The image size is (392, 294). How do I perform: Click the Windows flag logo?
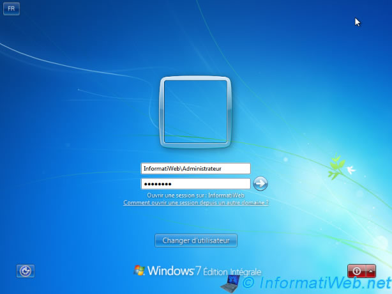(140, 271)
